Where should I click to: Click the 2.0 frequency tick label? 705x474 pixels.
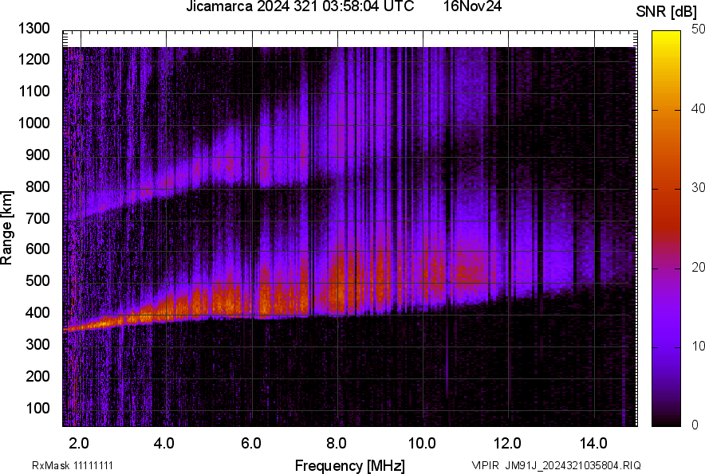click(79, 444)
